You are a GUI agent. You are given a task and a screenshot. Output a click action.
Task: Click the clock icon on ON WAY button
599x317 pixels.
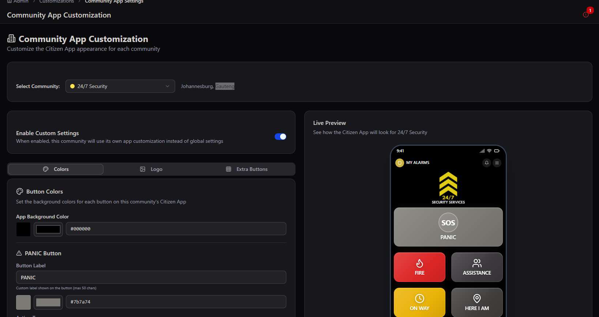click(x=419, y=298)
